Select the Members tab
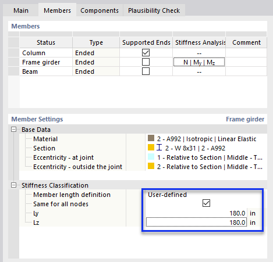The image size is (273, 262). pyautogui.click(x=57, y=10)
